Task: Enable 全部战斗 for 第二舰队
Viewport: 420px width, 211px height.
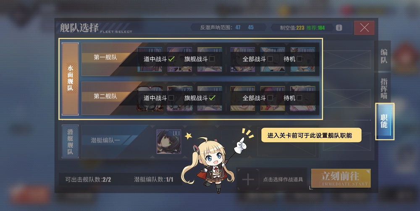Action: pyautogui.click(x=270, y=98)
